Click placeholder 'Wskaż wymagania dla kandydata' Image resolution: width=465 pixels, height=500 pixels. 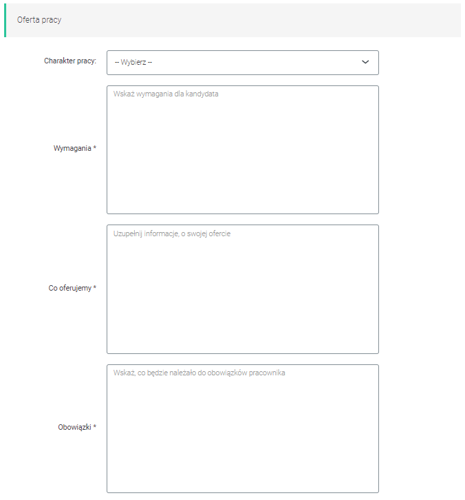click(166, 94)
